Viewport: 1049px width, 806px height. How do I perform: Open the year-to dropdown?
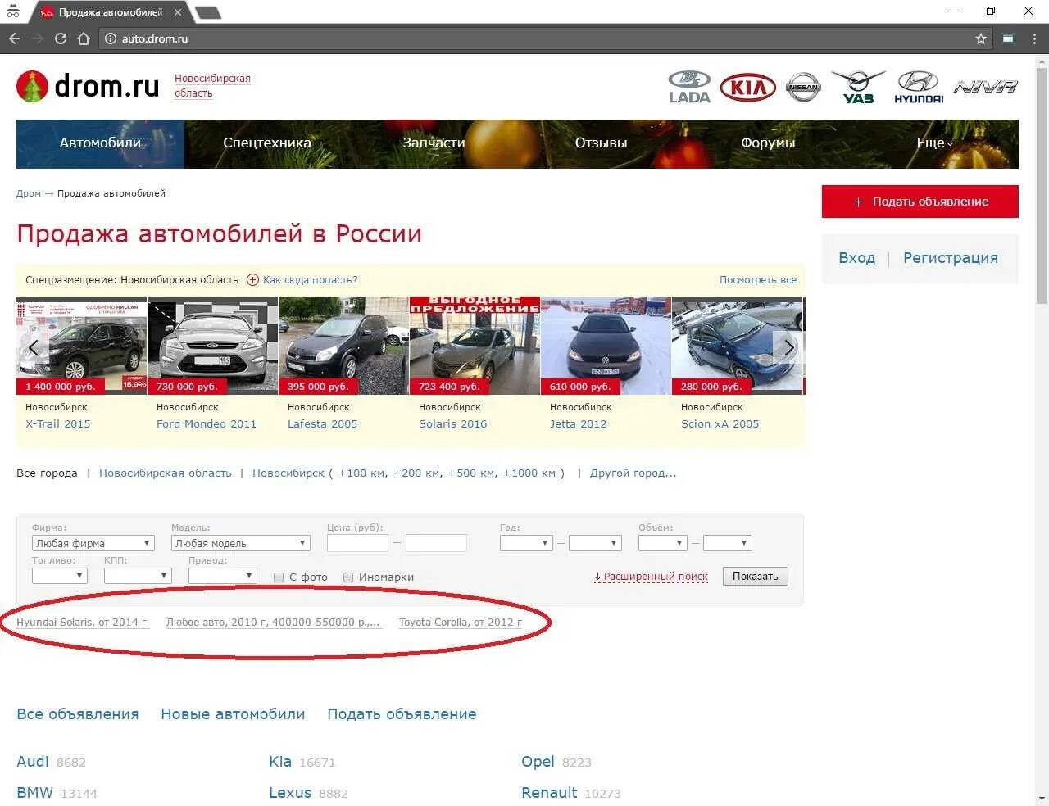click(595, 543)
